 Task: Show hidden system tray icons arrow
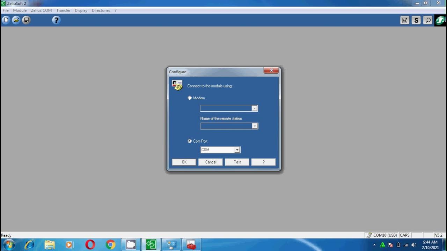click(x=374, y=245)
